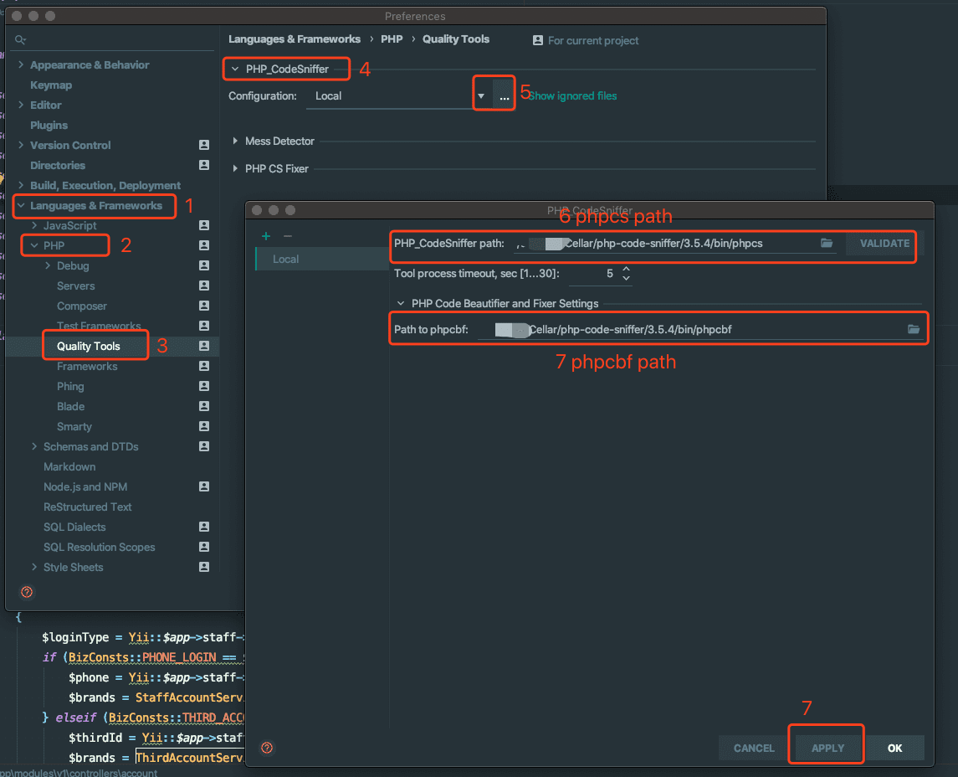Collapse the PHP tree node
The image size is (958, 777).
(x=34, y=245)
